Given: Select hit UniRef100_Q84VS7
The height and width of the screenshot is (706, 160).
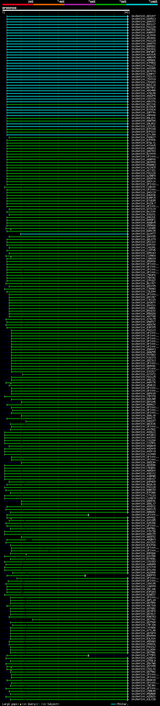Looking at the screenshot, I should (143, 22).
